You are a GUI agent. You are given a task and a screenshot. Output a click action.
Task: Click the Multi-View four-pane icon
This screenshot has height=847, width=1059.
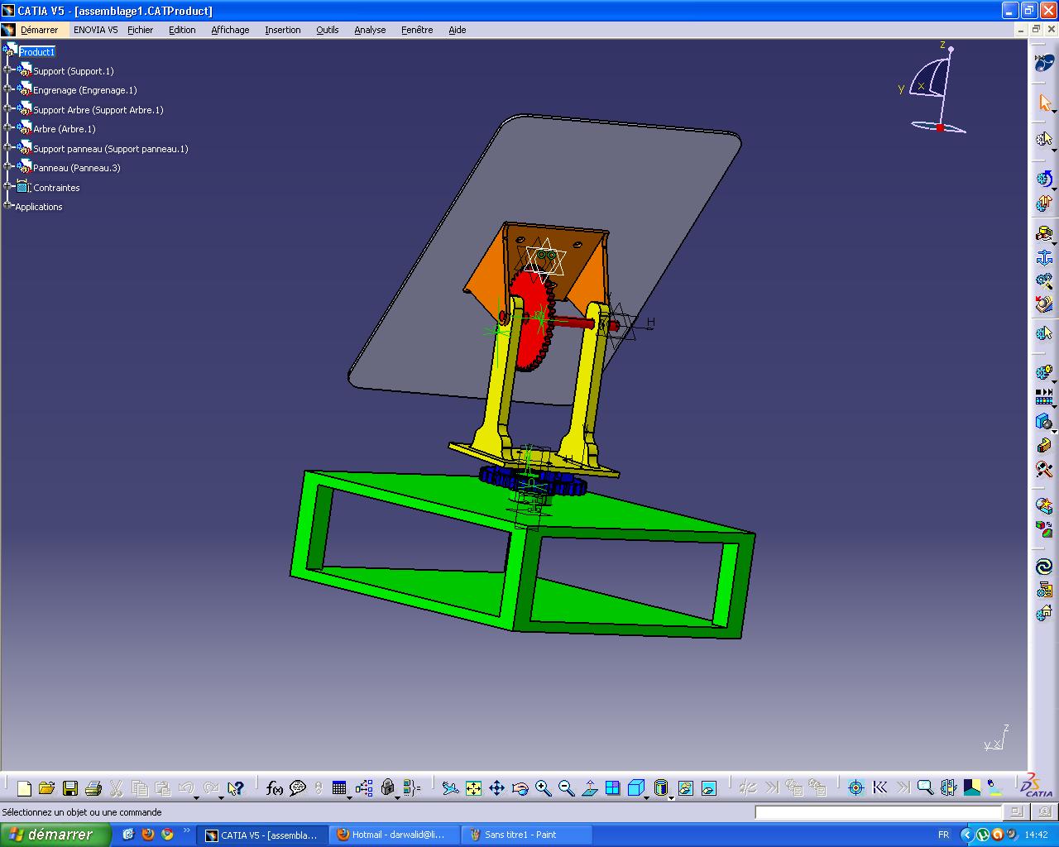click(x=612, y=788)
